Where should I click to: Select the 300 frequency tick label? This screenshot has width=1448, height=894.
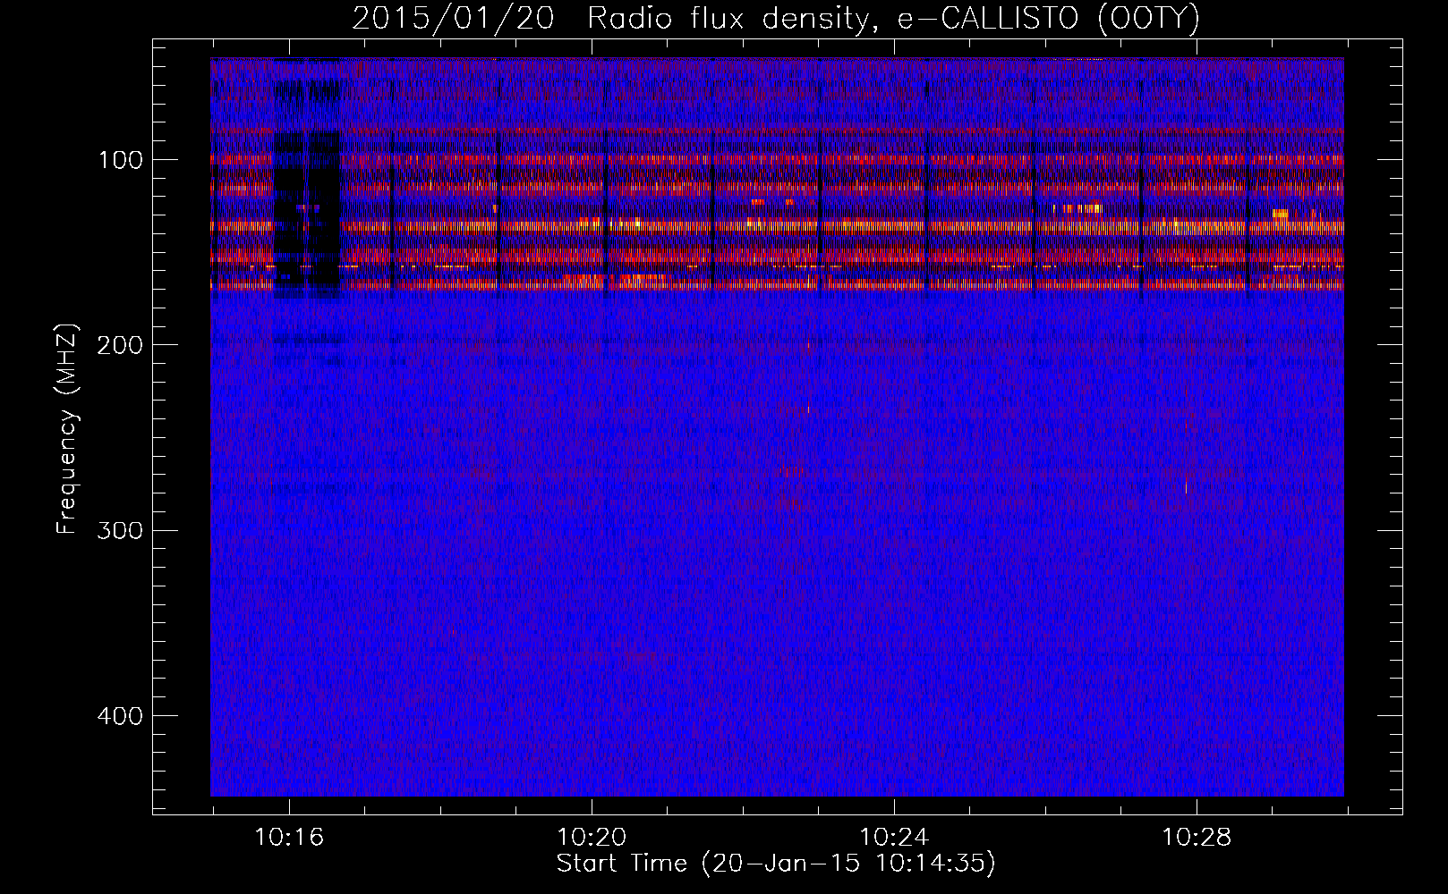[120, 530]
